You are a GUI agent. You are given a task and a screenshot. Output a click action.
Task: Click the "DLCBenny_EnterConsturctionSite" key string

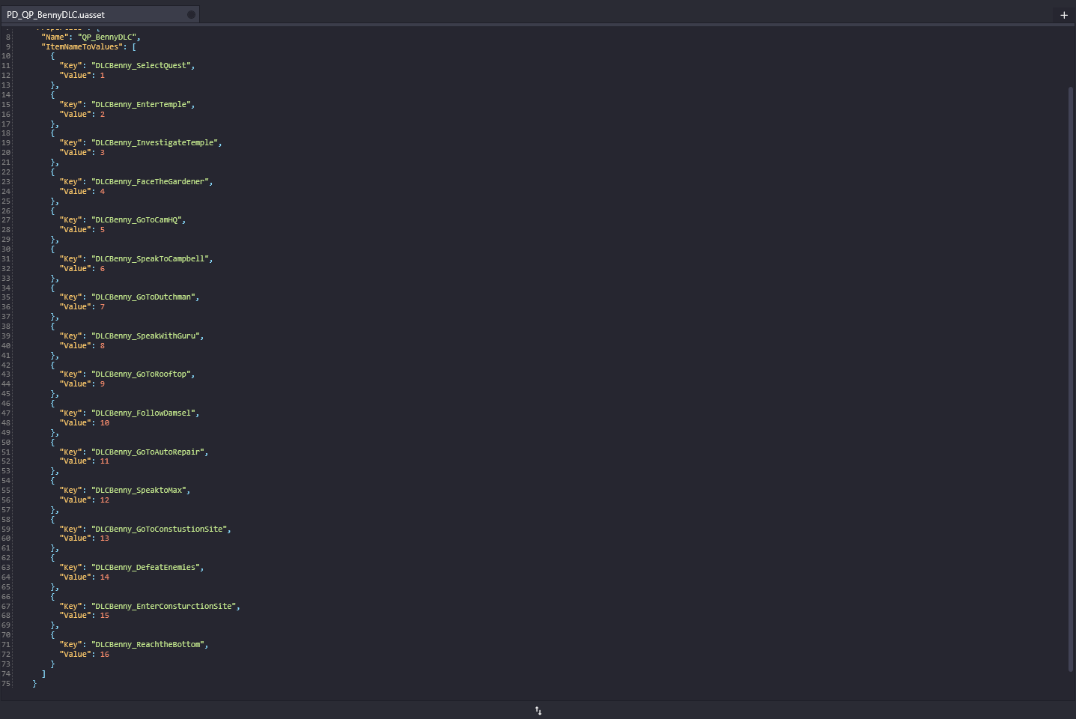click(163, 607)
